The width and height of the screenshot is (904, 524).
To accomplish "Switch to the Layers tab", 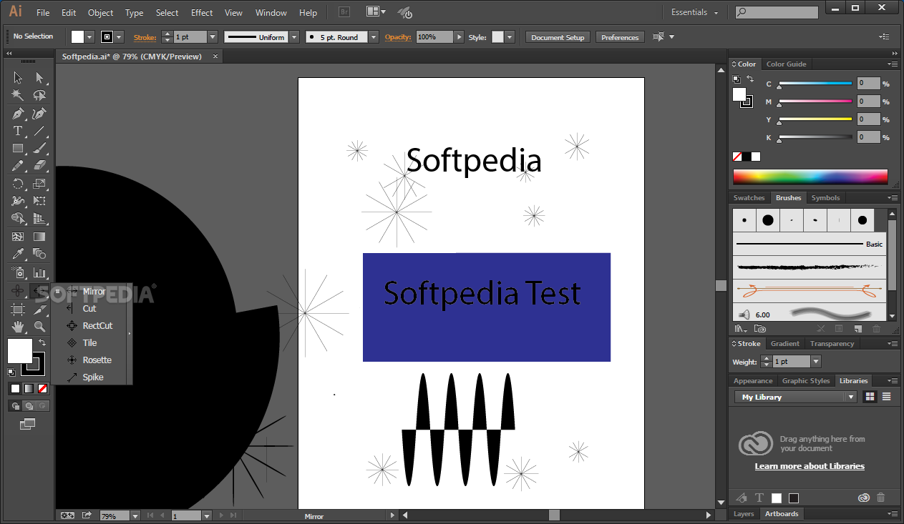I will click(744, 514).
